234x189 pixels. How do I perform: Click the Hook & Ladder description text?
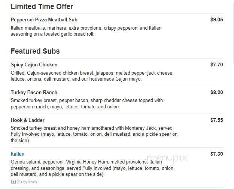click(94, 134)
